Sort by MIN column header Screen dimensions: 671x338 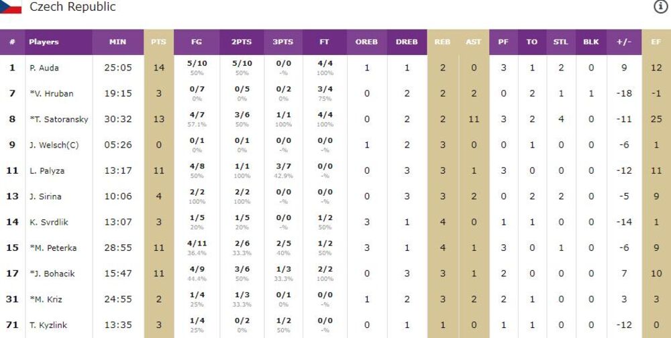117,42
